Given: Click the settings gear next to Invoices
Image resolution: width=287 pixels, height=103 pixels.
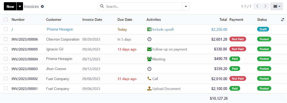Looking at the screenshot, I should (x=42, y=6).
